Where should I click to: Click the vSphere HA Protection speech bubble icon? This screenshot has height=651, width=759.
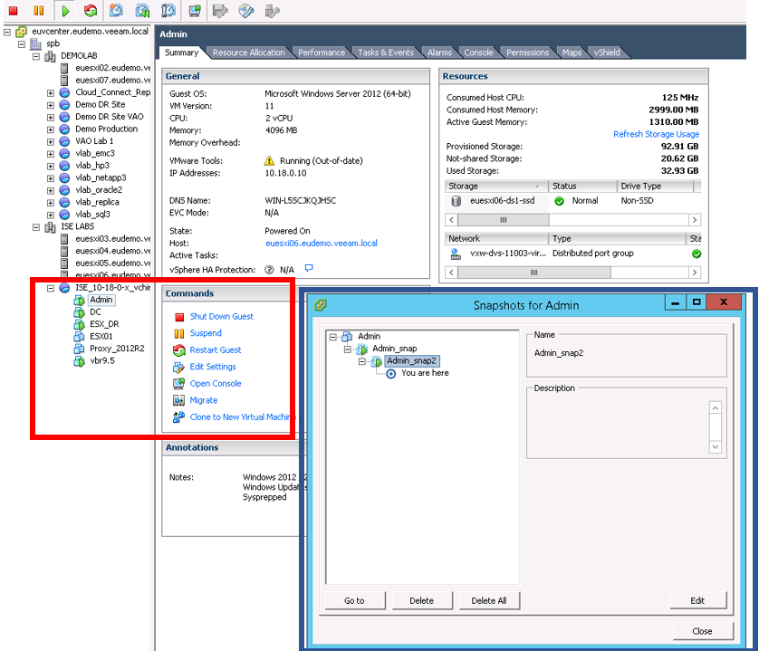coord(309,268)
